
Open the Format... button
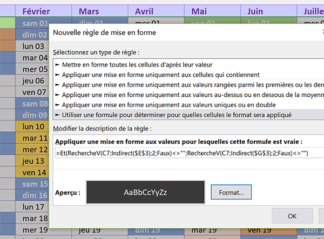[x=231, y=192]
